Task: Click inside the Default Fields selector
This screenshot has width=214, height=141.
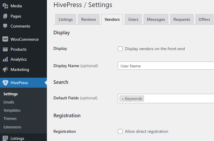Action: (x=166, y=98)
